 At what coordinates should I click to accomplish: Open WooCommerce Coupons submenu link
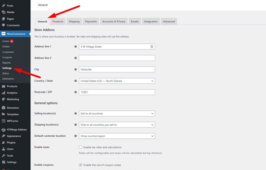click(7, 57)
